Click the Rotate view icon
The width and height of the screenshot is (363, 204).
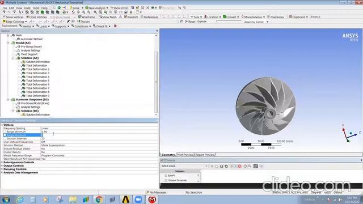point(73,12)
